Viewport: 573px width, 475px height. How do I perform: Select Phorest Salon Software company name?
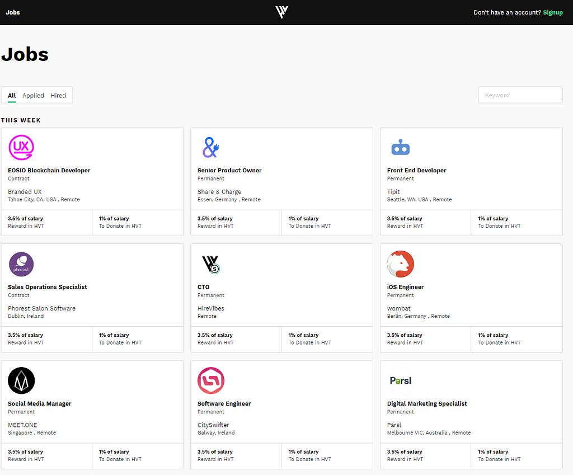pyautogui.click(x=41, y=308)
